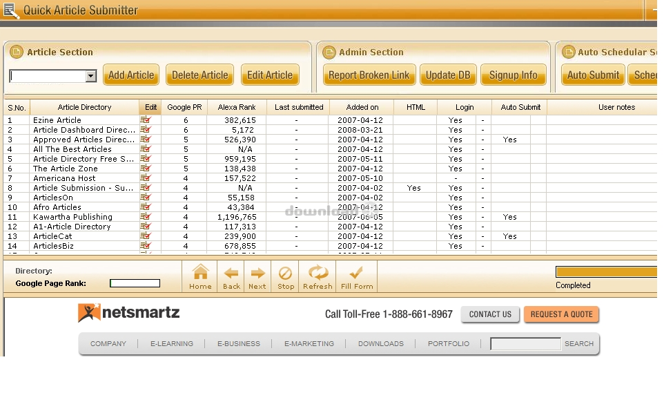Select the Kawartha Publishing row name
Viewport: 664px width, 420px height.
click(73, 217)
